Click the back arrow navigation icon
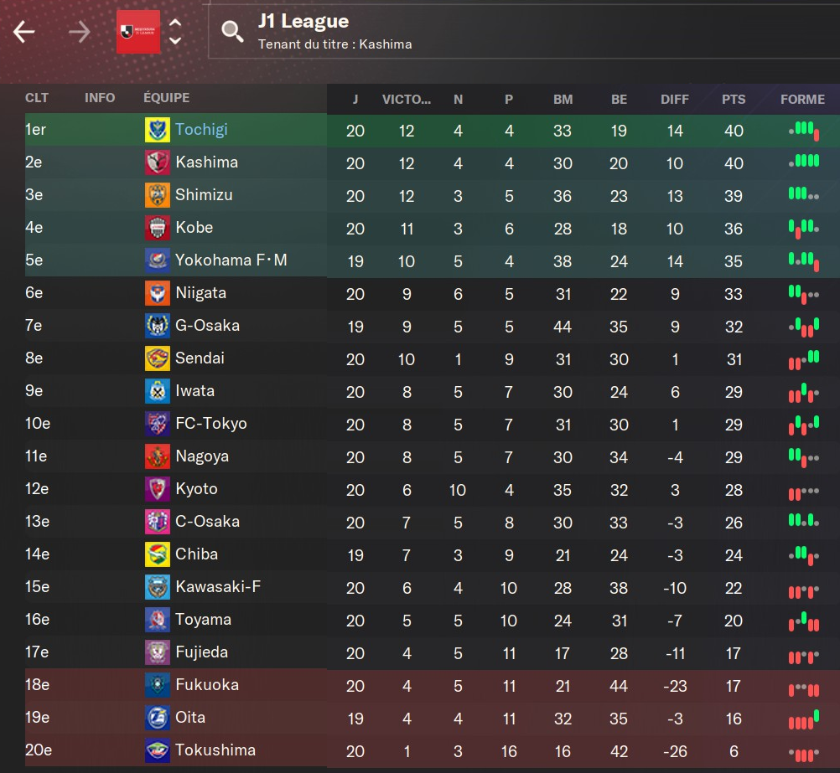840x773 pixels. 23,32
